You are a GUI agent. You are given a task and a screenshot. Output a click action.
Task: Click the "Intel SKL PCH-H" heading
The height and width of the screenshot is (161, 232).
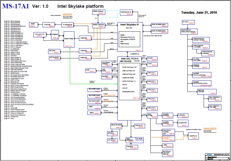(130, 59)
